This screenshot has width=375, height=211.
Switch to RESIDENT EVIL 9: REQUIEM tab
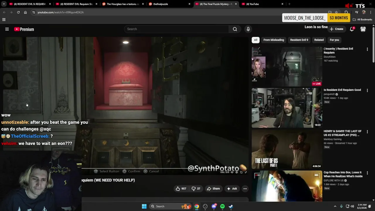(29, 4)
